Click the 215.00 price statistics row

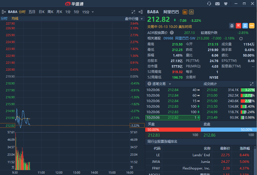229,101
